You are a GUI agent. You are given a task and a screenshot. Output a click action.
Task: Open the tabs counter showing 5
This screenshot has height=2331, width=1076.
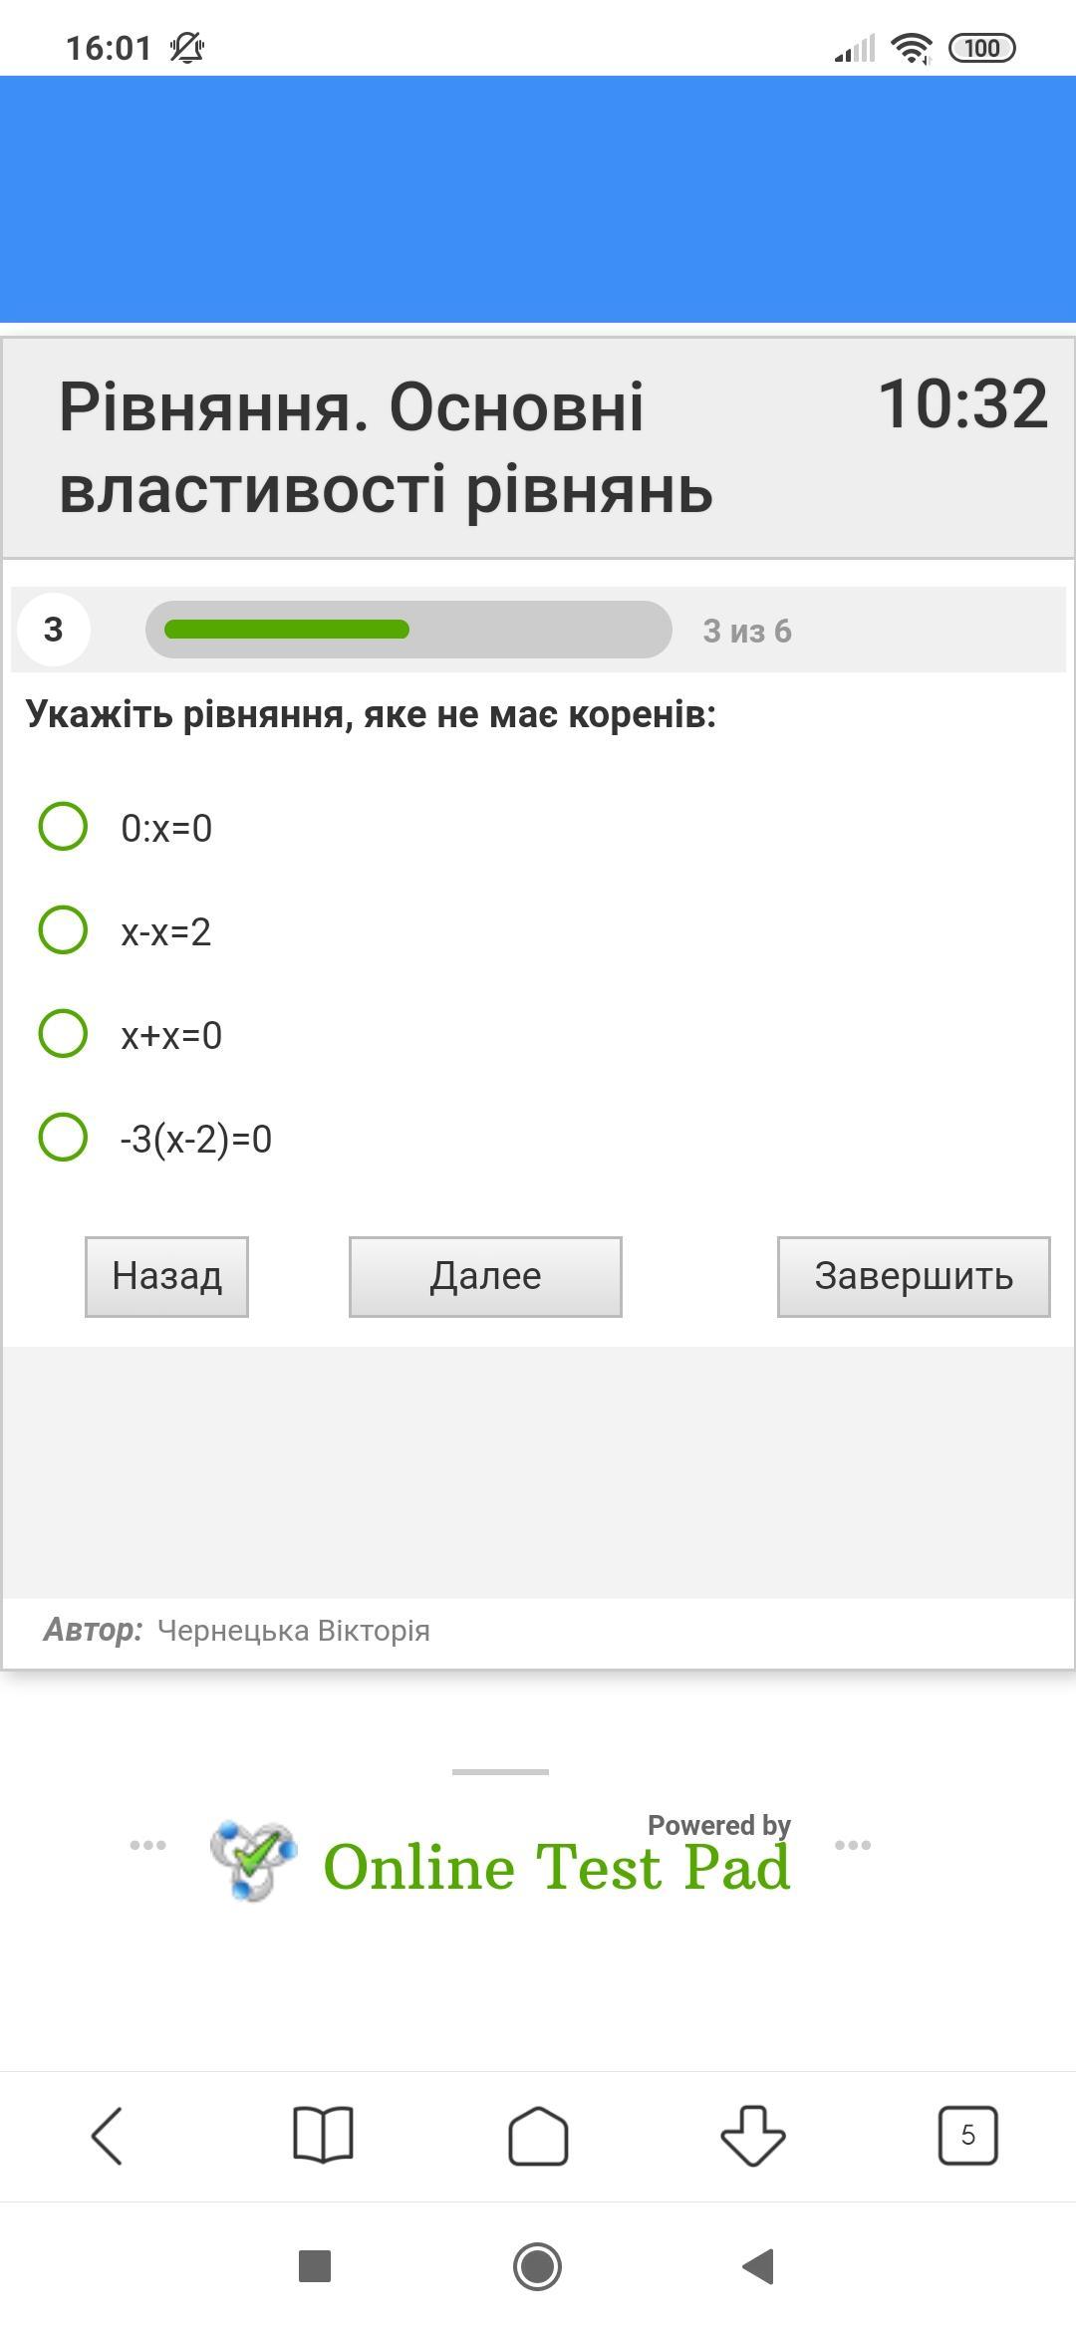[x=967, y=2135]
